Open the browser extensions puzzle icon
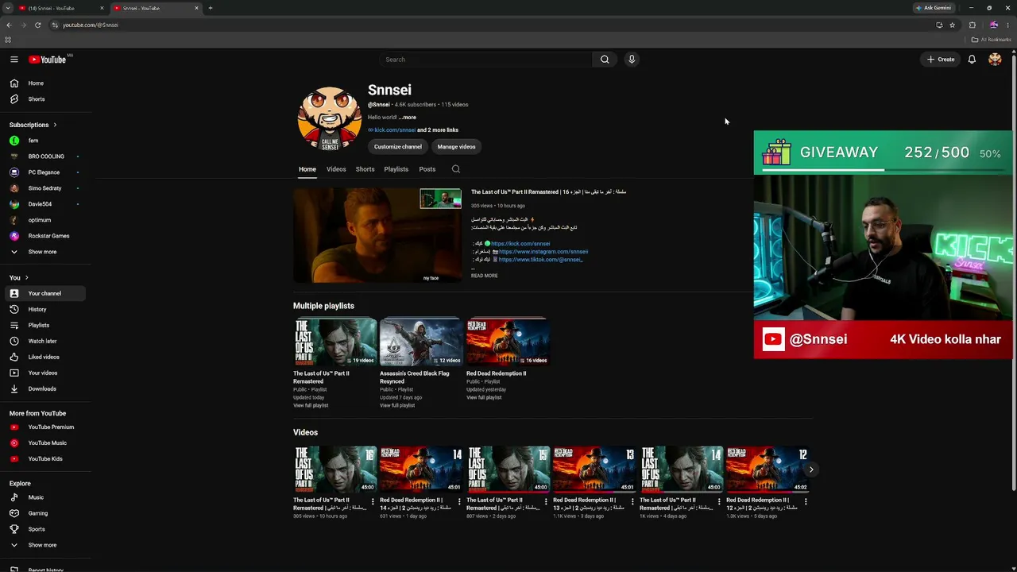This screenshot has height=572, width=1017. click(972, 25)
